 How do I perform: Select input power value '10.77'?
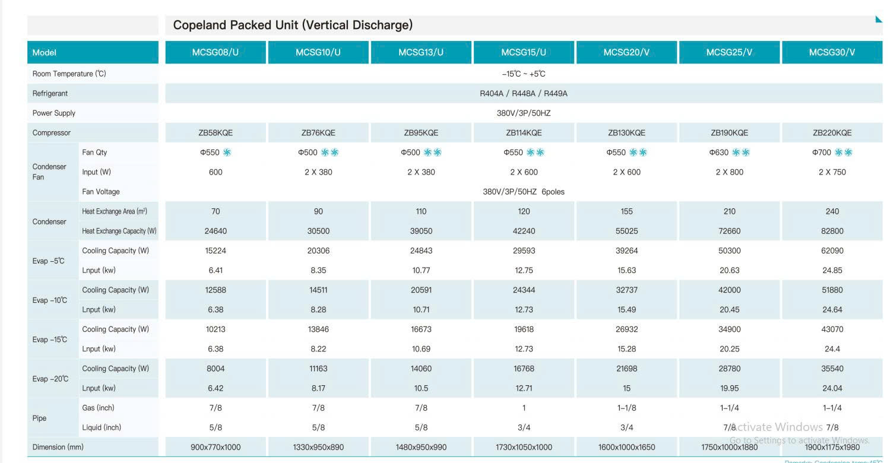(x=421, y=270)
